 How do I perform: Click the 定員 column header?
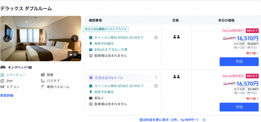coord(175,21)
